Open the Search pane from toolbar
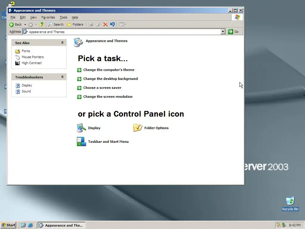Viewport: 305px width, 229px height. (56, 24)
